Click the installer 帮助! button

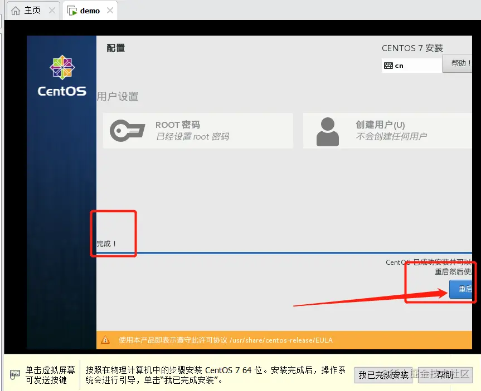457,63
